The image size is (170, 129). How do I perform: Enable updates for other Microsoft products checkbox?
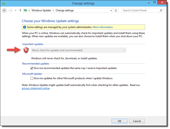coord(32,78)
